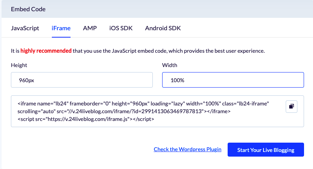313x169 pixels.
Task: Click the scrolling="auto" src URL code line
Action: (124, 111)
